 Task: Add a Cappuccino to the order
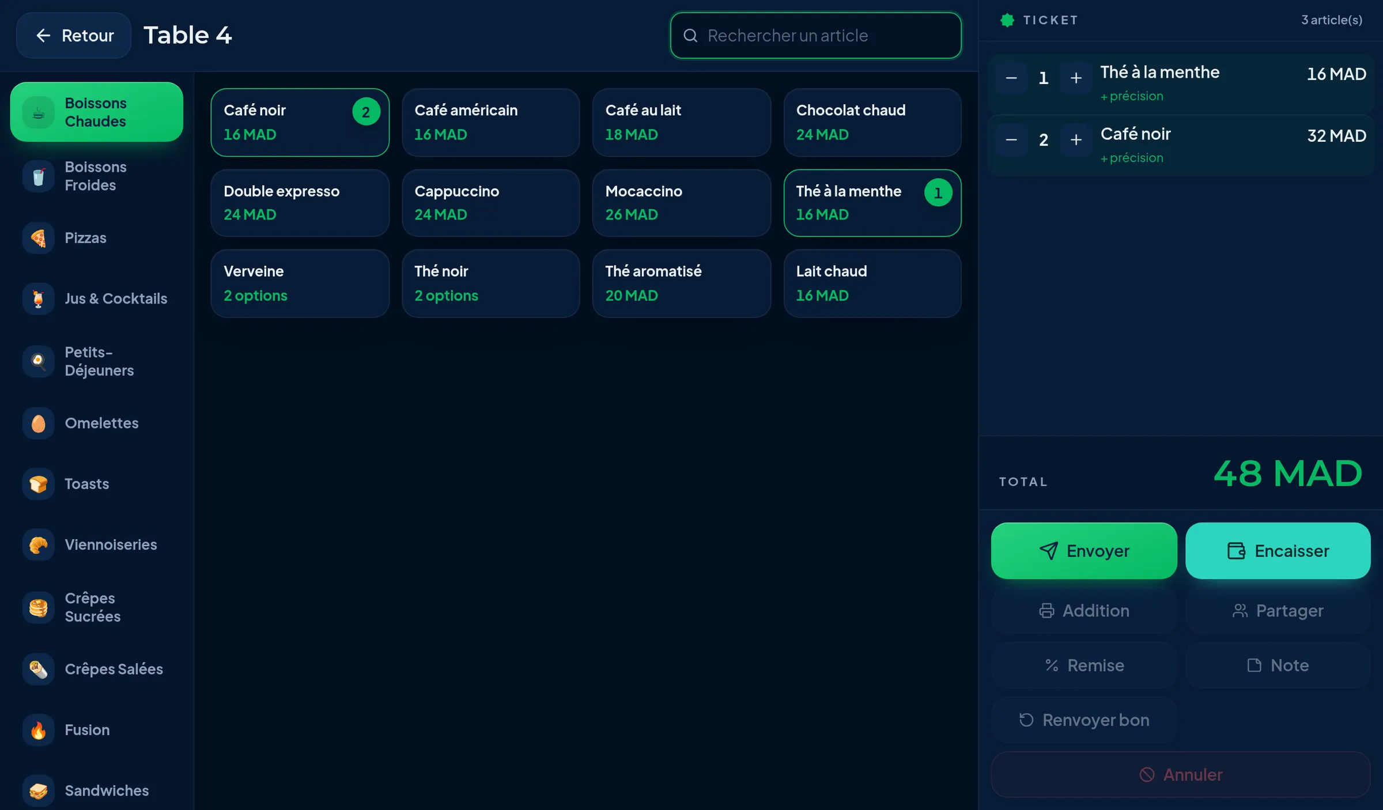click(x=491, y=203)
